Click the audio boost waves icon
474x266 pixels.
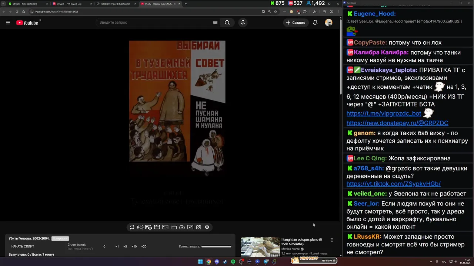[140, 227]
